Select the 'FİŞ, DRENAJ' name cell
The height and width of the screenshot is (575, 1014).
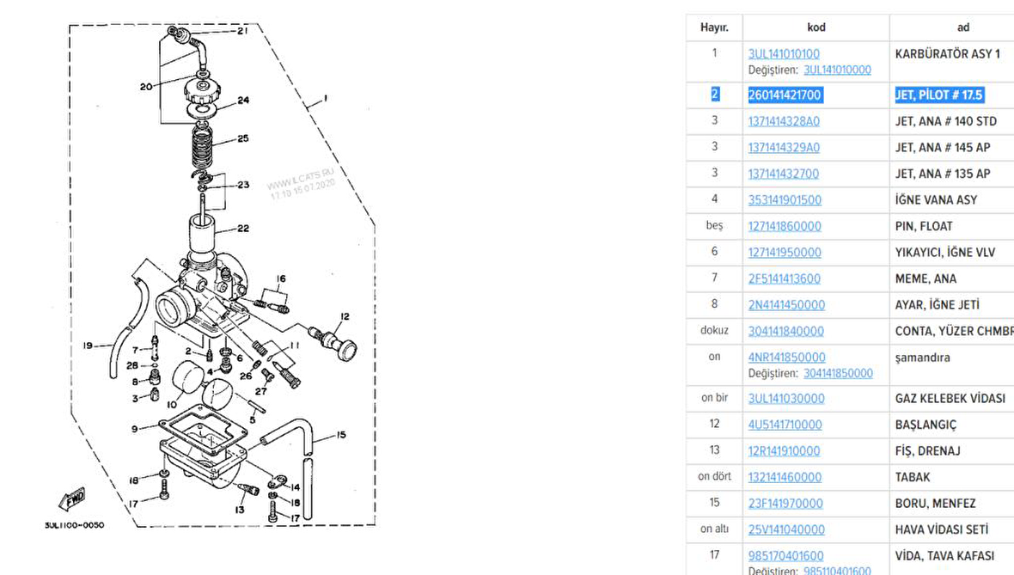tap(952, 451)
